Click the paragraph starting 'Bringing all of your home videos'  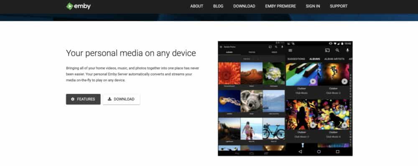coord(133,74)
